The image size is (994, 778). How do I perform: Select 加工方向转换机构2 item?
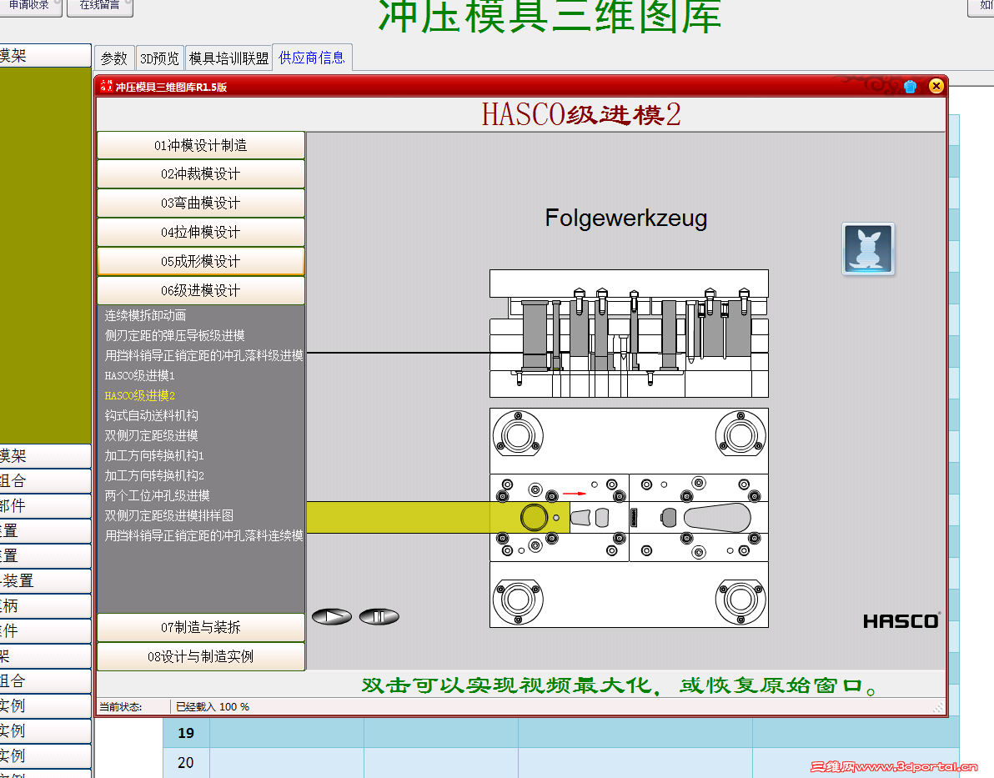[x=154, y=475]
